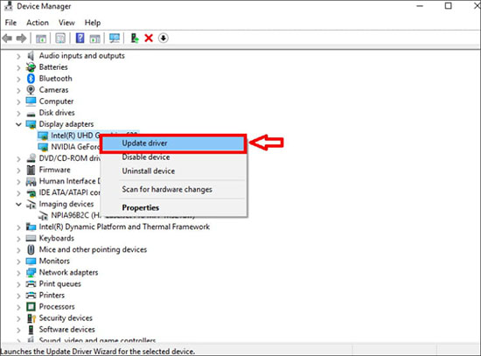The width and height of the screenshot is (481, 356).
Task: Expand the Keyboards node
Action: coord(18,239)
